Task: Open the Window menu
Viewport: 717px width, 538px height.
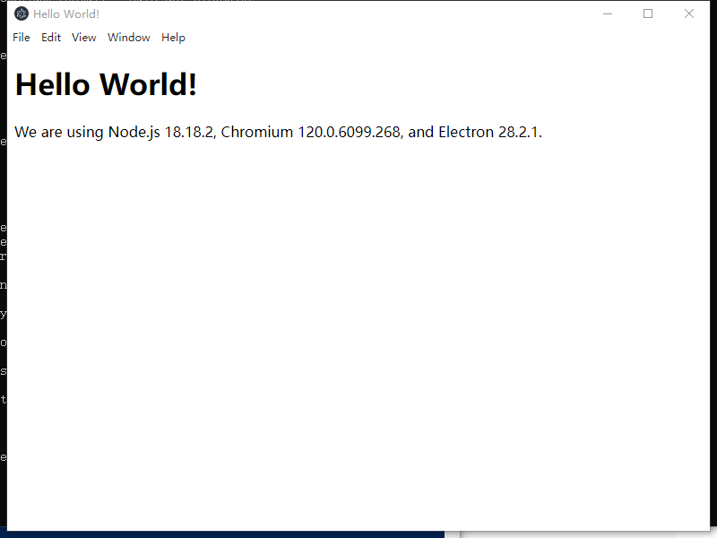Action: click(x=128, y=38)
